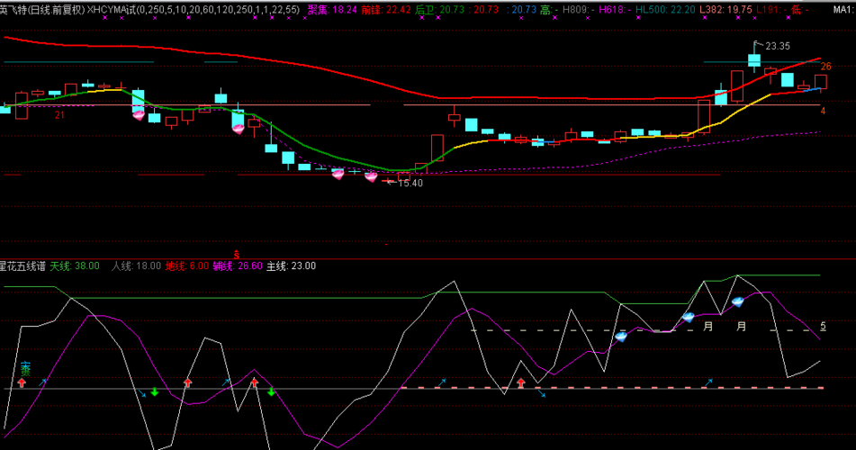Click the orange 4 label at right edge
856x450 pixels.
824,112
